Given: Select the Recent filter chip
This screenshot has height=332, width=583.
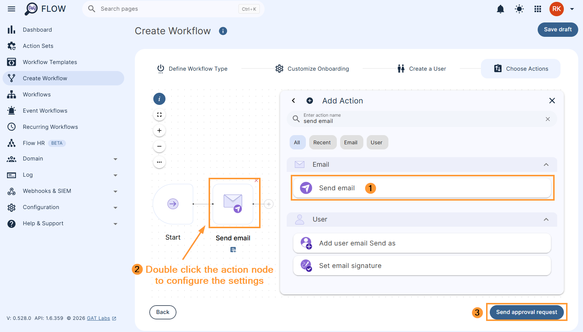Looking at the screenshot, I should point(322,142).
